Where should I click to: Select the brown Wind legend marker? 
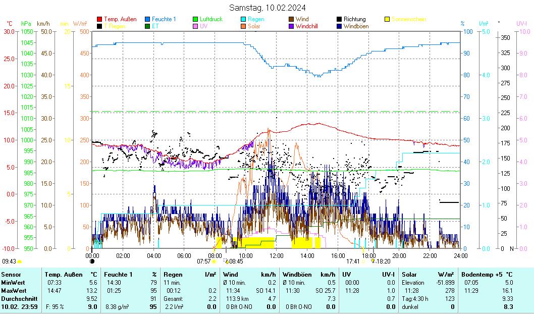point(291,19)
